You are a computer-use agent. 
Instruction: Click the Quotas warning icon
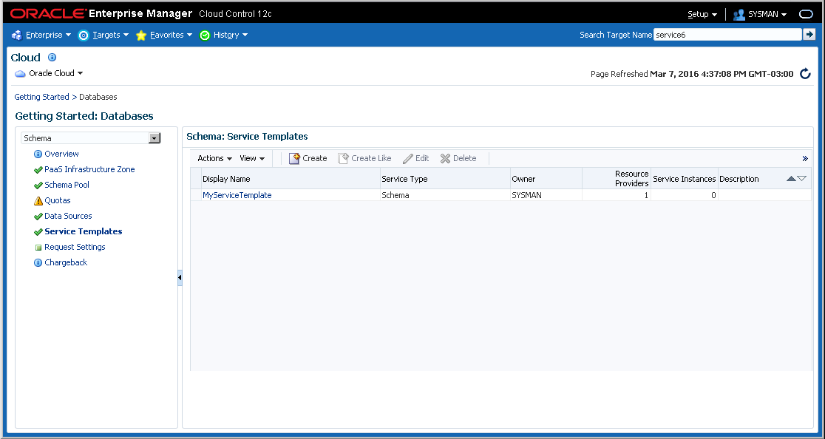tap(38, 201)
